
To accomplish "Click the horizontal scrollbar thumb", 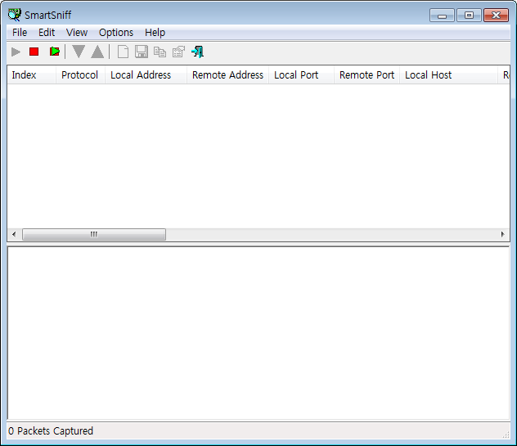I will point(94,235).
